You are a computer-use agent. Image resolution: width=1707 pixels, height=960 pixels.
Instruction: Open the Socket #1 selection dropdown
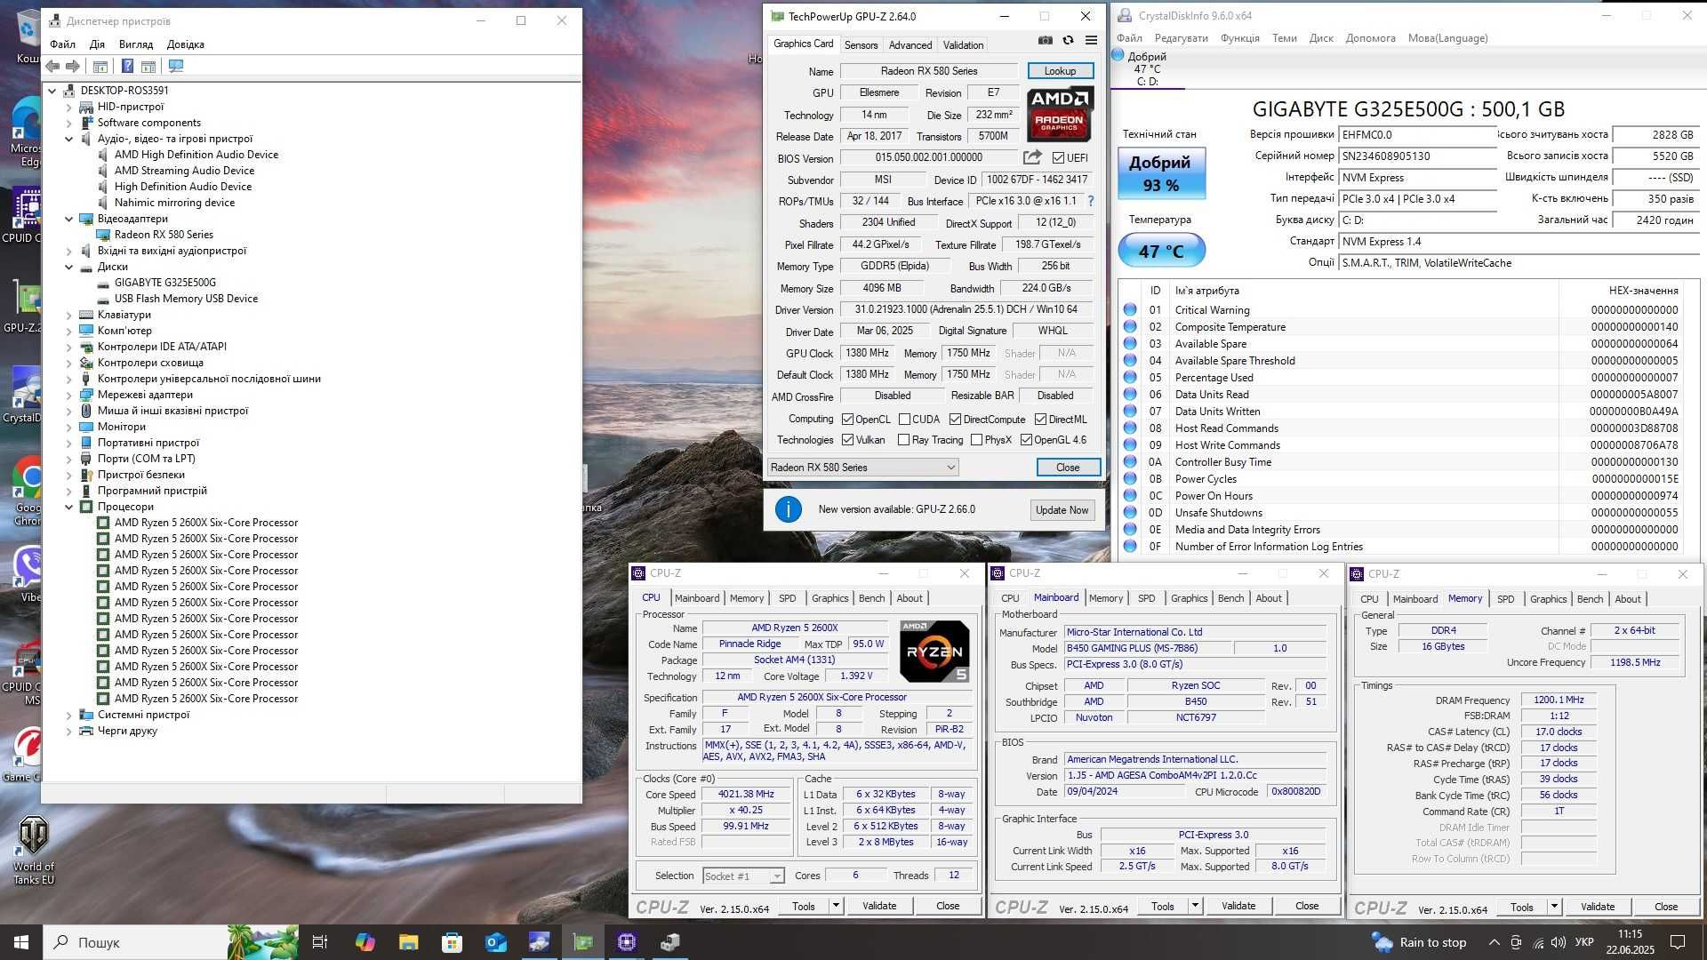tap(743, 876)
